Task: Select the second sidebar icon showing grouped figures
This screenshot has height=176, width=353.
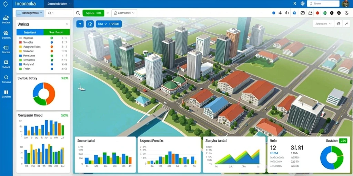Action: coord(6,33)
